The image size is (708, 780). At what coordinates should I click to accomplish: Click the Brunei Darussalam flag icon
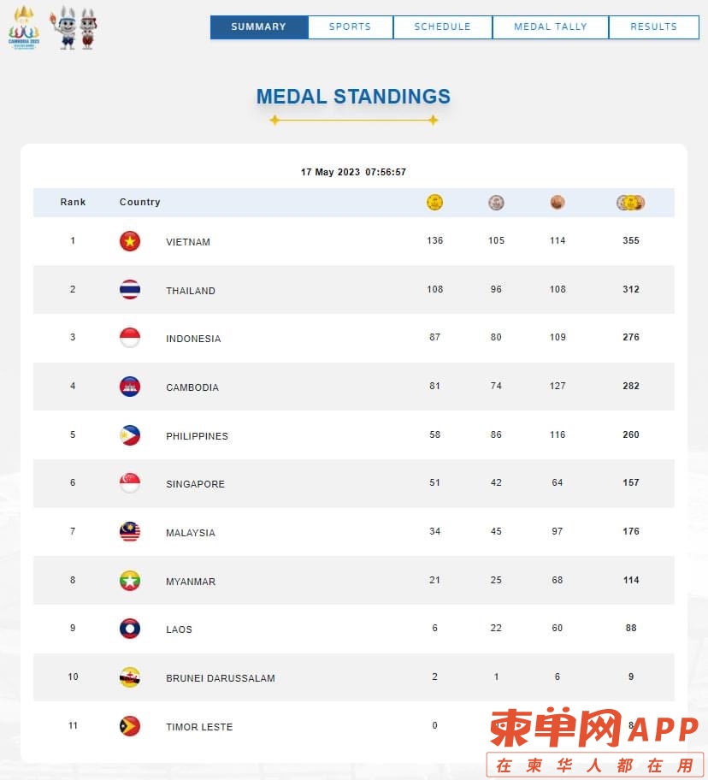point(130,677)
